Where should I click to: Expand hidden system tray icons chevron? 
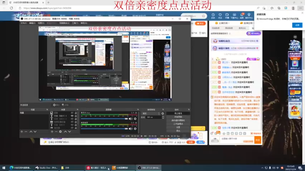coord(262,168)
